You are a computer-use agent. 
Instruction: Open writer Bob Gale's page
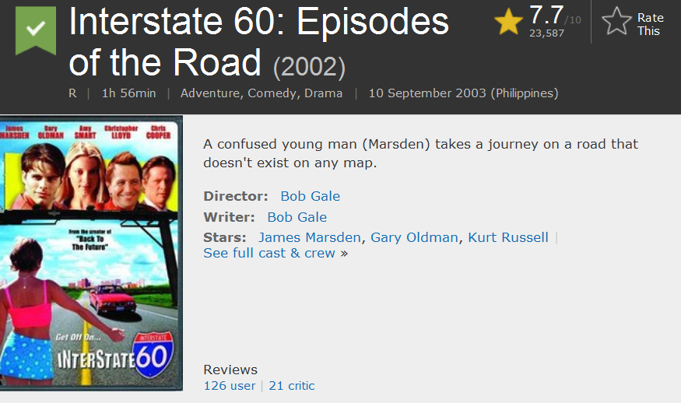[x=297, y=217]
